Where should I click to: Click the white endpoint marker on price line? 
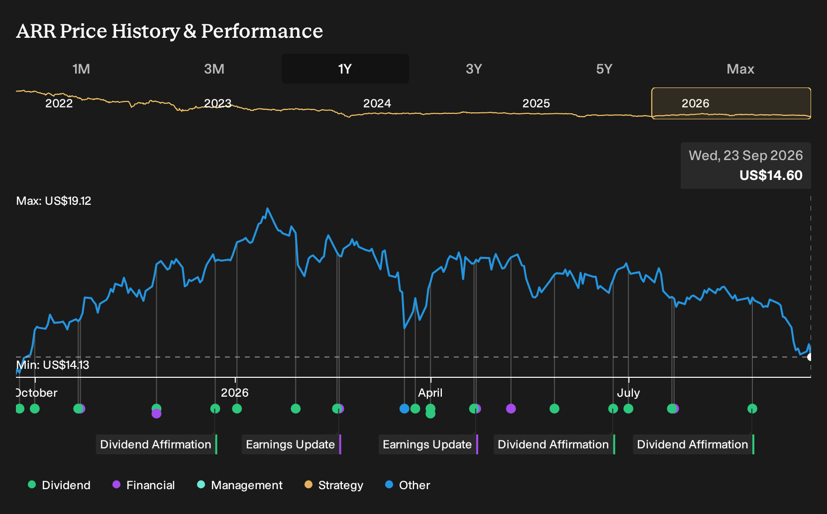click(810, 357)
